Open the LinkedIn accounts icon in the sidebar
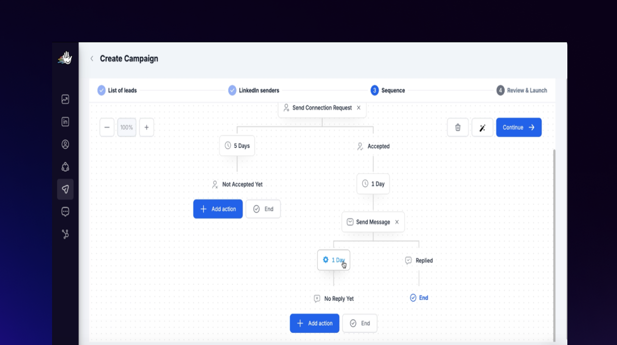Screen dimensions: 617x345 tap(65, 122)
